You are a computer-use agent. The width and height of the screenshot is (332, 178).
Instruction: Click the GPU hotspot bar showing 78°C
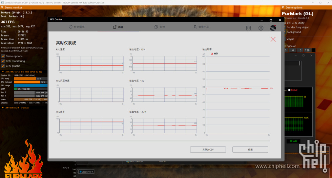[31, 82]
